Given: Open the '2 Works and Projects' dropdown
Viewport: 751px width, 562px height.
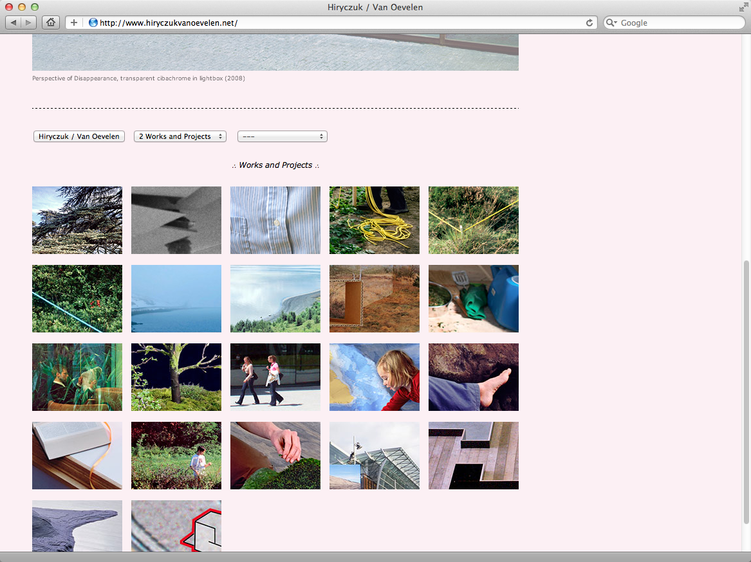Looking at the screenshot, I should tap(180, 136).
